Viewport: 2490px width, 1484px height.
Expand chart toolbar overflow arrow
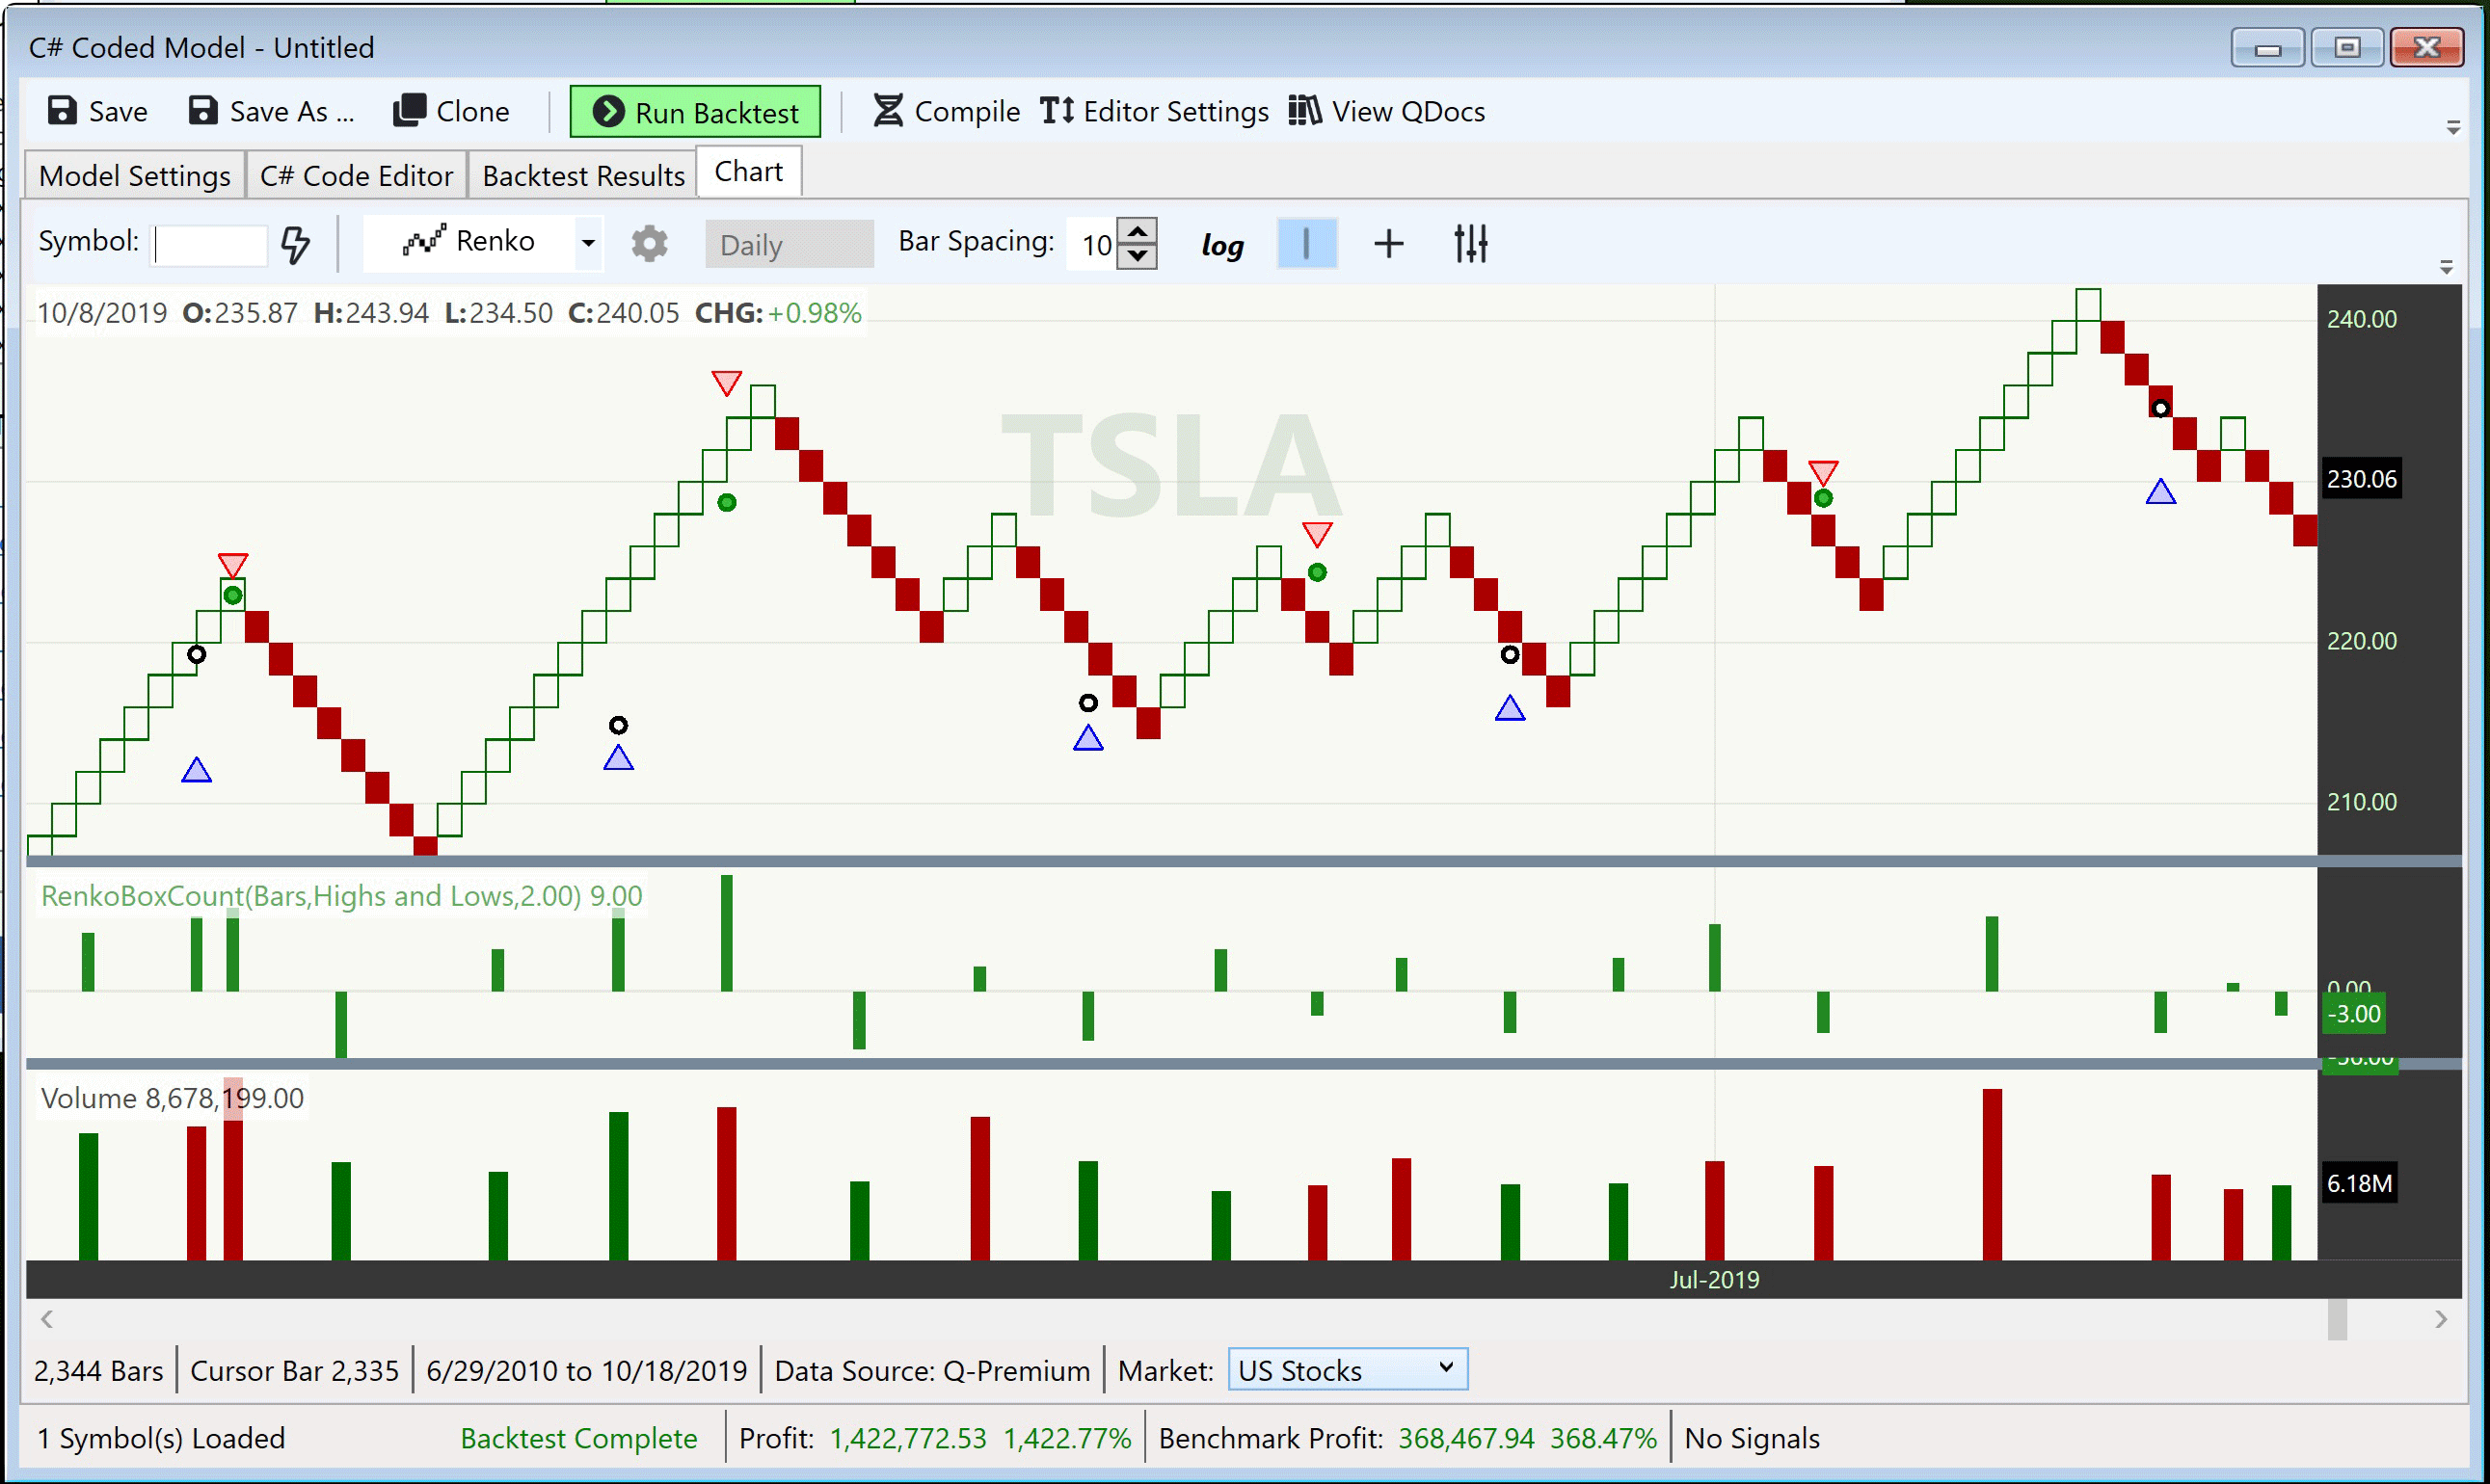click(x=2446, y=268)
